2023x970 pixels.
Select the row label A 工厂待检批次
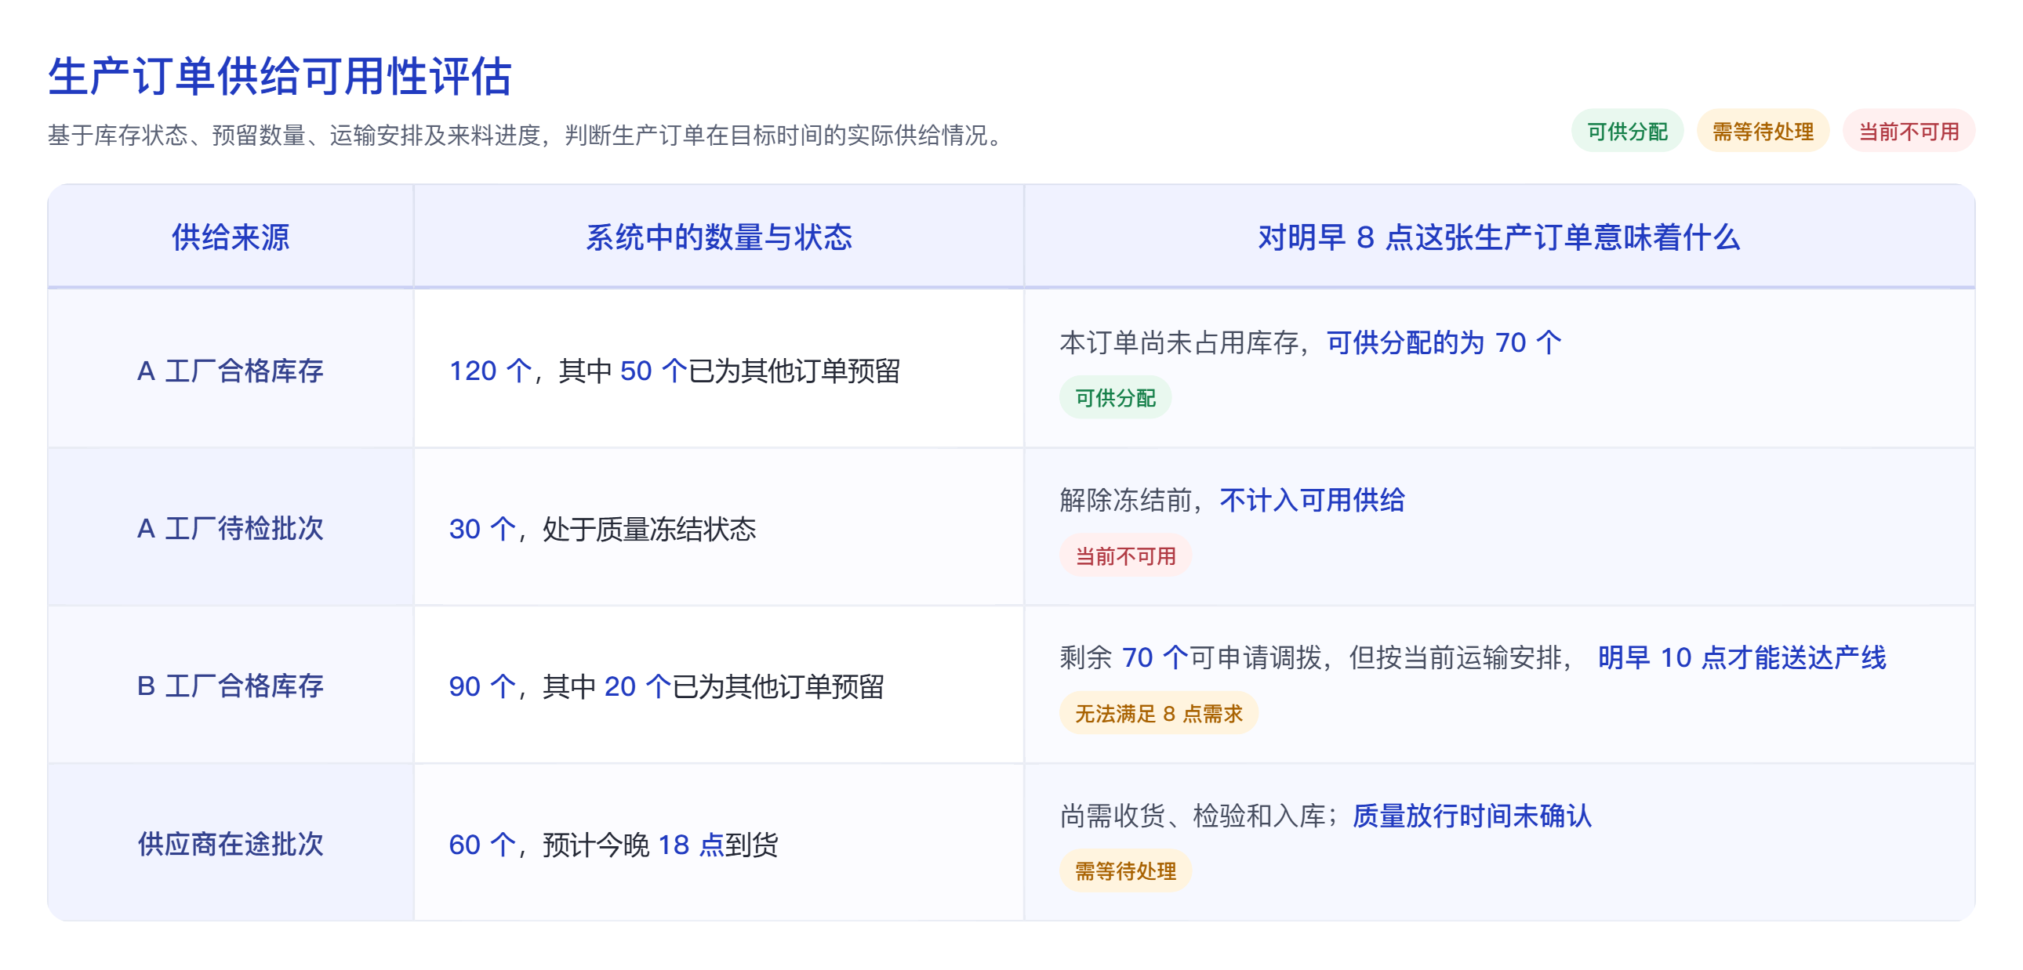coord(230,528)
